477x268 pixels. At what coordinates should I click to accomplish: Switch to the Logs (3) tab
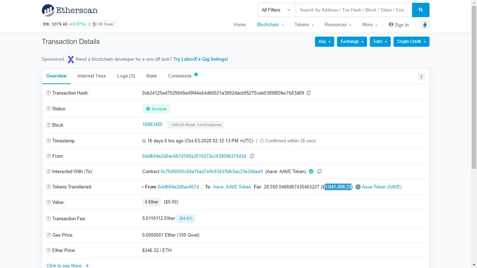pyautogui.click(x=126, y=76)
